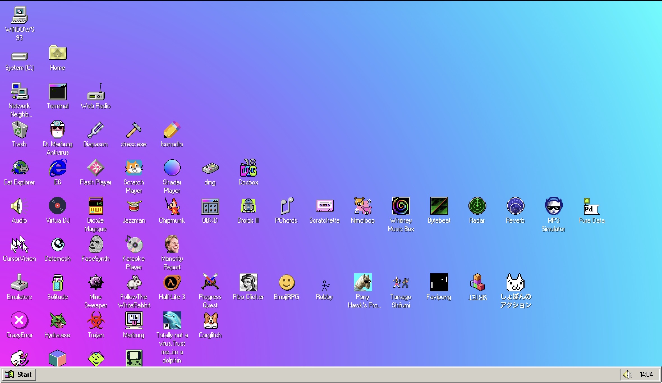This screenshot has width=662, height=383.
Task: Click the 14:04 taskbar clock
Action: [x=646, y=375]
